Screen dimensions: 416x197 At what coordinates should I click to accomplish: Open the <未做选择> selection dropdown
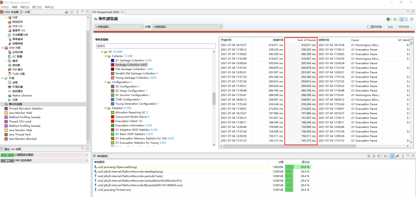click(x=119, y=27)
